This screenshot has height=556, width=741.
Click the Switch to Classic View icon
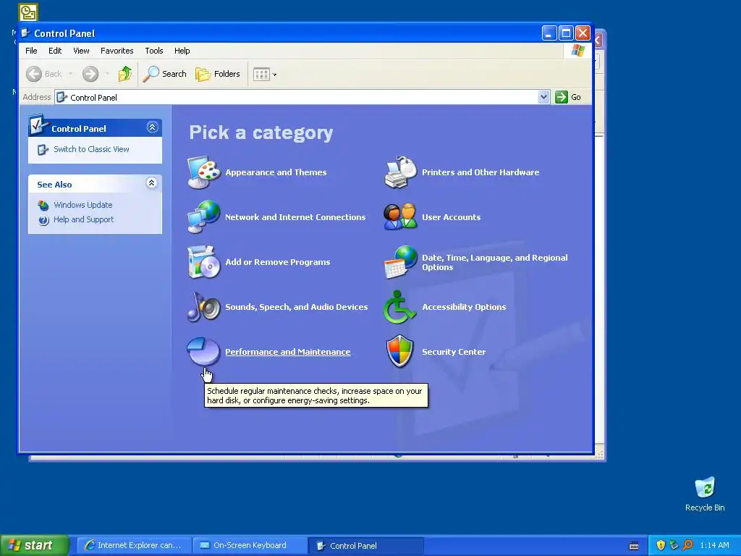pos(43,149)
